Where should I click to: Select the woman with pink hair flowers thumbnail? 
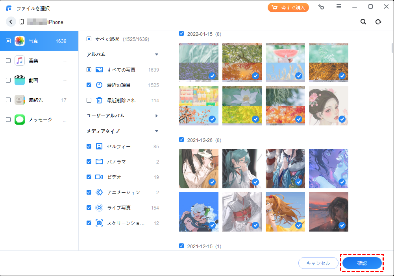tap(329, 106)
